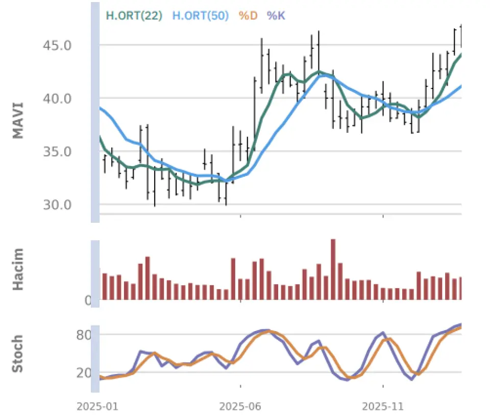Click the 2025-06 x-axis date label
Image resolution: width=490 pixels, height=419 pixels.
[x=240, y=407]
